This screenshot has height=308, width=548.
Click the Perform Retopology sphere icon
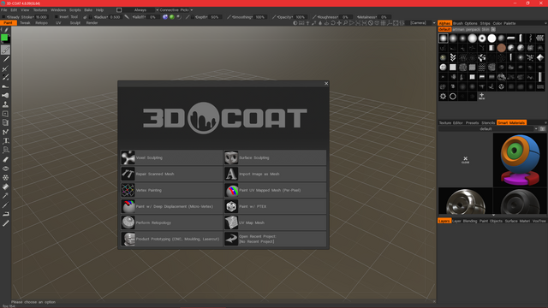pos(128,222)
